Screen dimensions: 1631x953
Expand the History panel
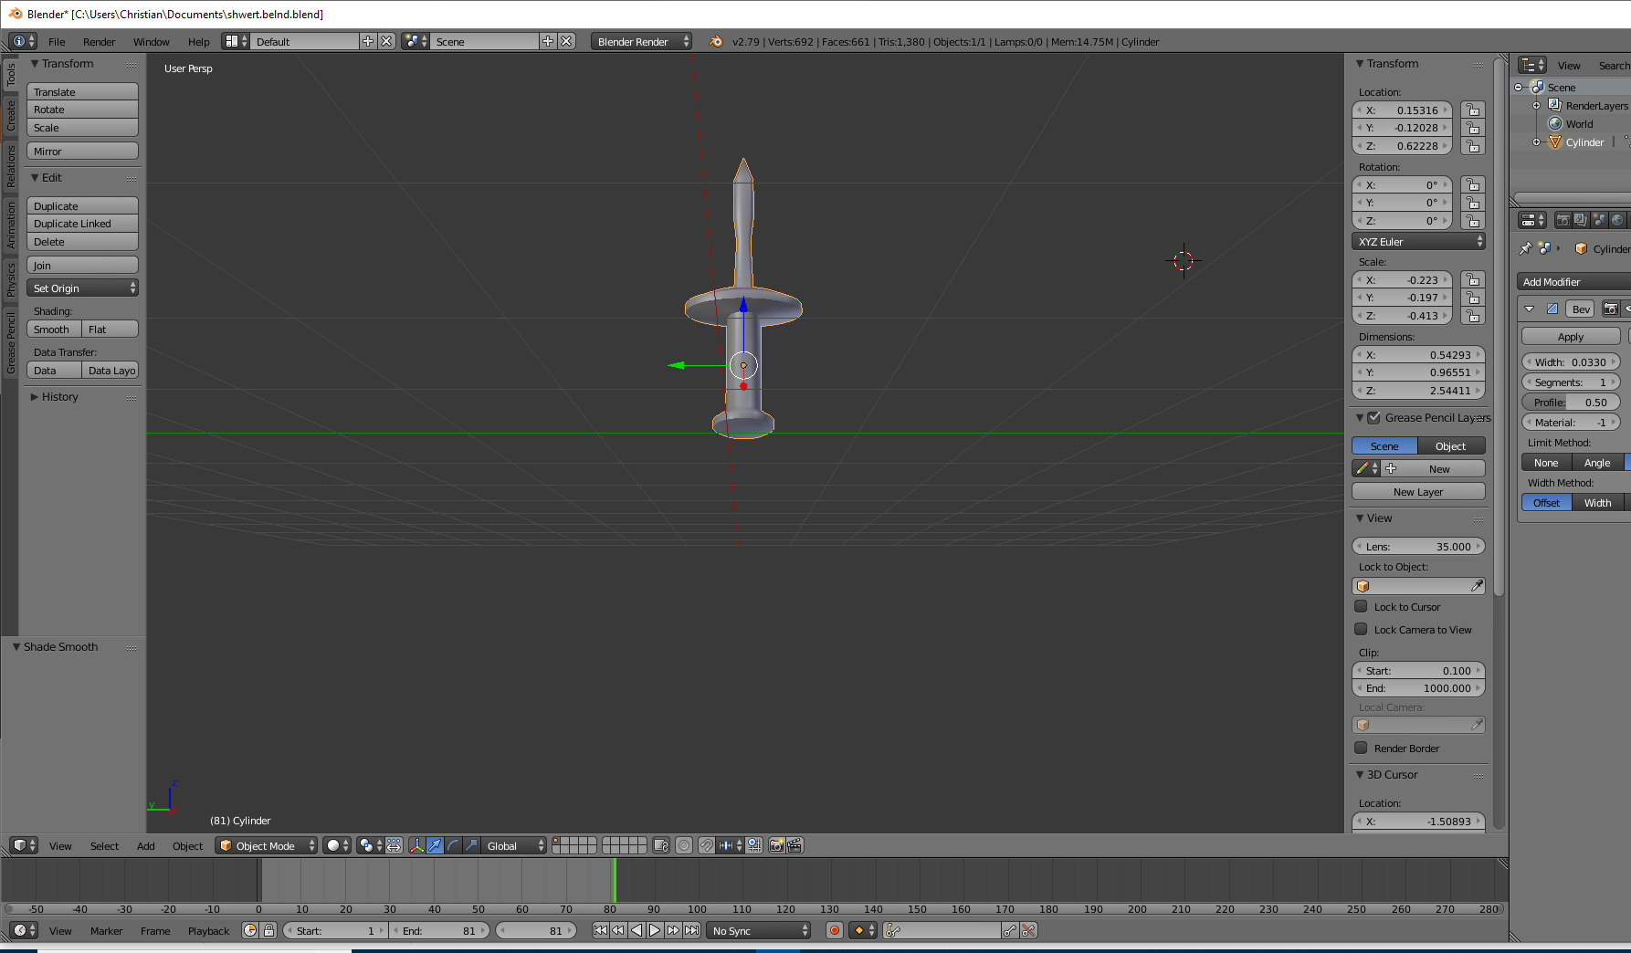coord(59,397)
